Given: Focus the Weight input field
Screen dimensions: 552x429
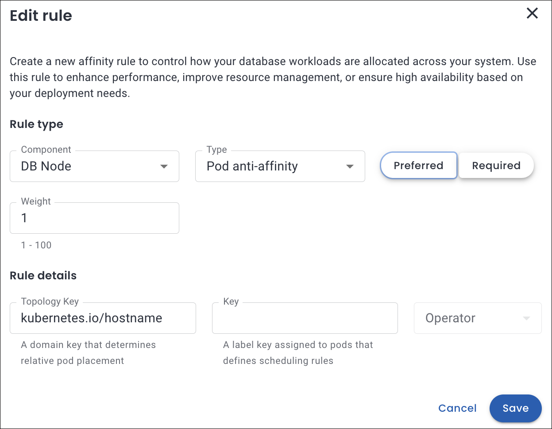Looking at the screenshot, I should 94,218.
